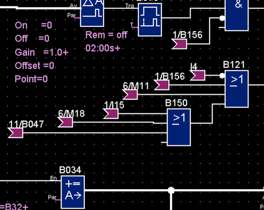
Task: Select the B150 OR gate block
Action: [179, 127]
